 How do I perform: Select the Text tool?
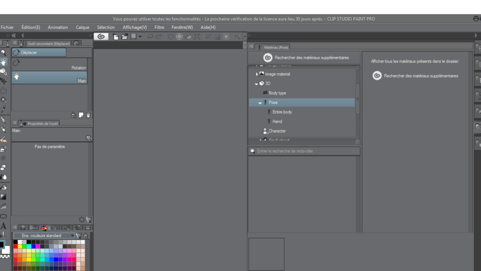(4, 226)
